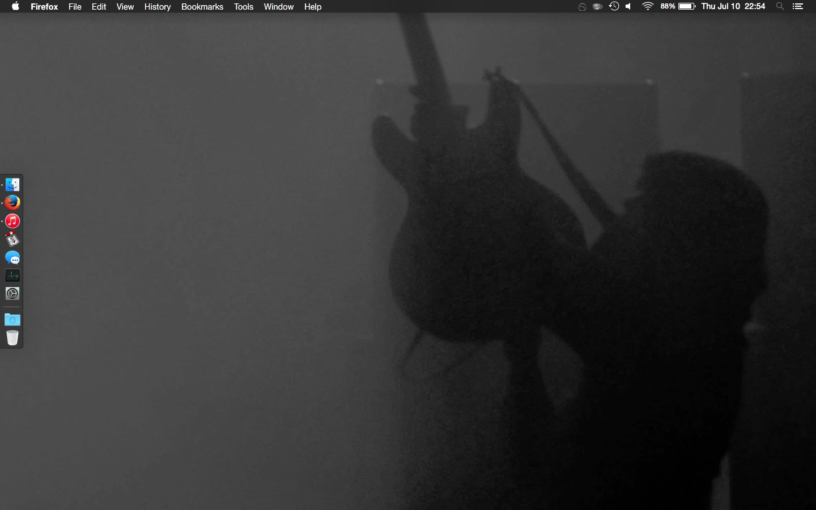The width and height of the screenshot is (816, 510).
Task: Open the Automator-style switch app in dock
Action: pos(12,239)
